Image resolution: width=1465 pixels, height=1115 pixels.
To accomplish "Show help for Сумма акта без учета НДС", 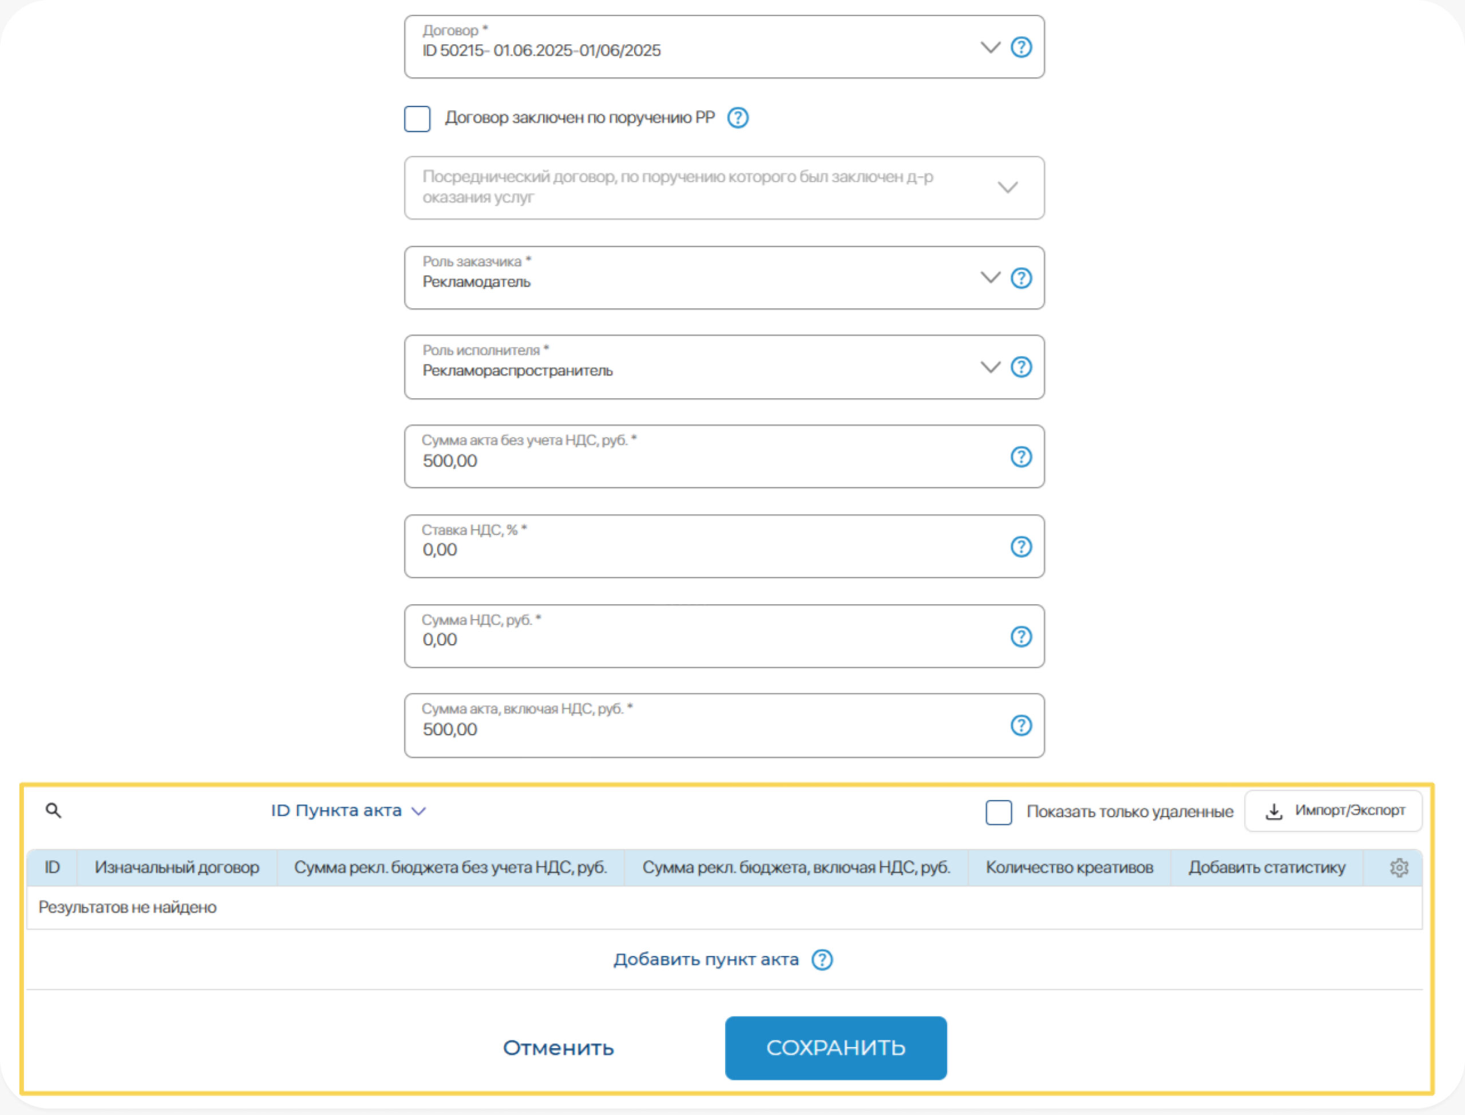I will (x=1020, y=457).
